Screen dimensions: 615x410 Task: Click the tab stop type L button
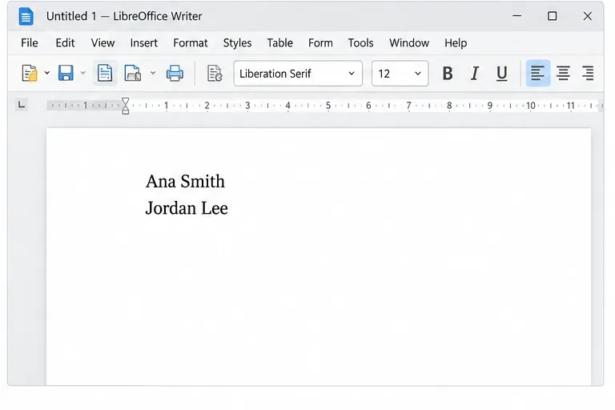point(22,104)
